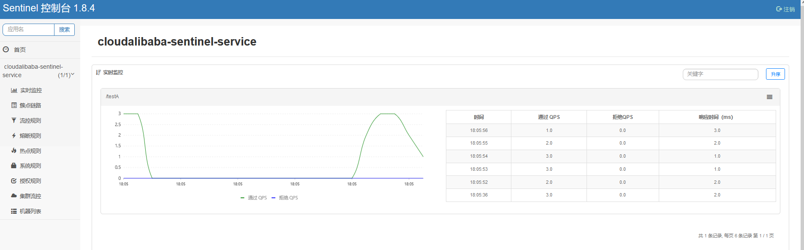Click the list icon for 机器列表
The image size is (804, 250).
[14, 211]
